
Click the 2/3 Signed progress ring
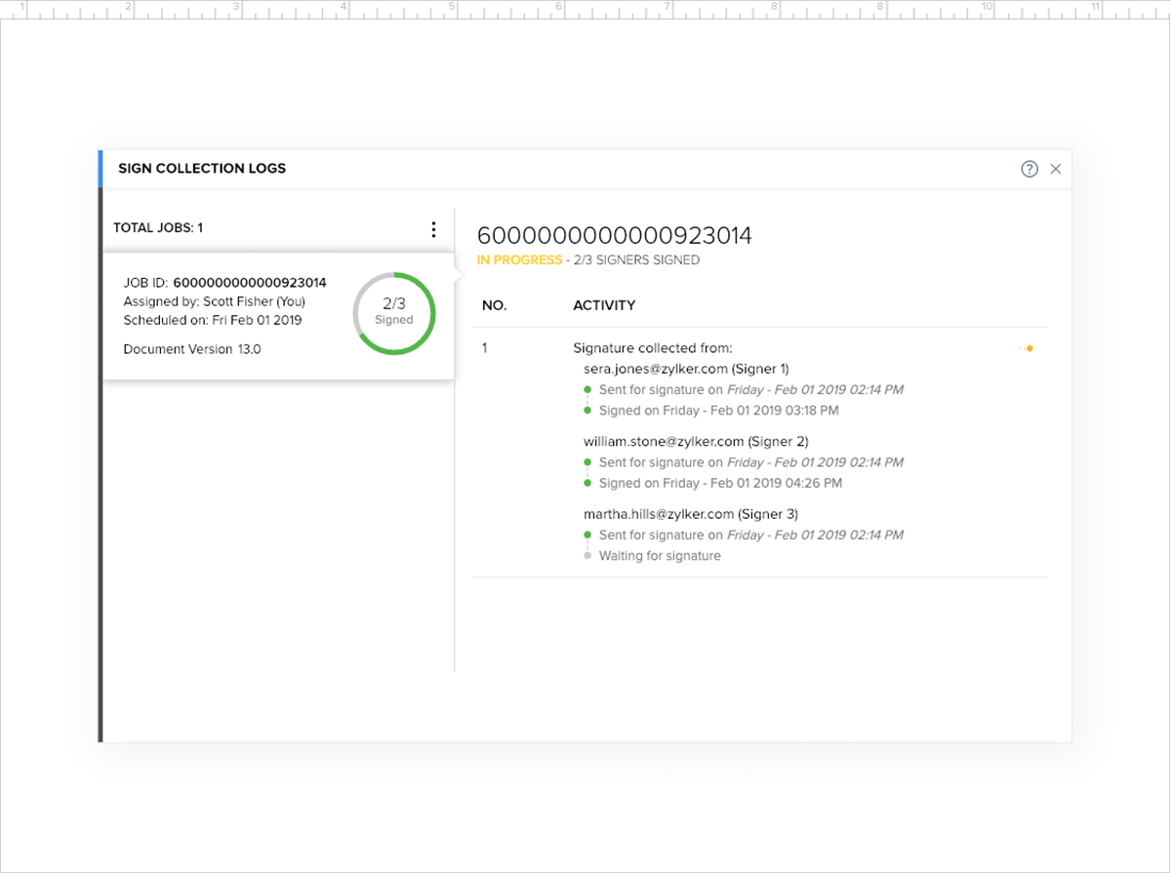pyautogui.click(x=394, y=312)
